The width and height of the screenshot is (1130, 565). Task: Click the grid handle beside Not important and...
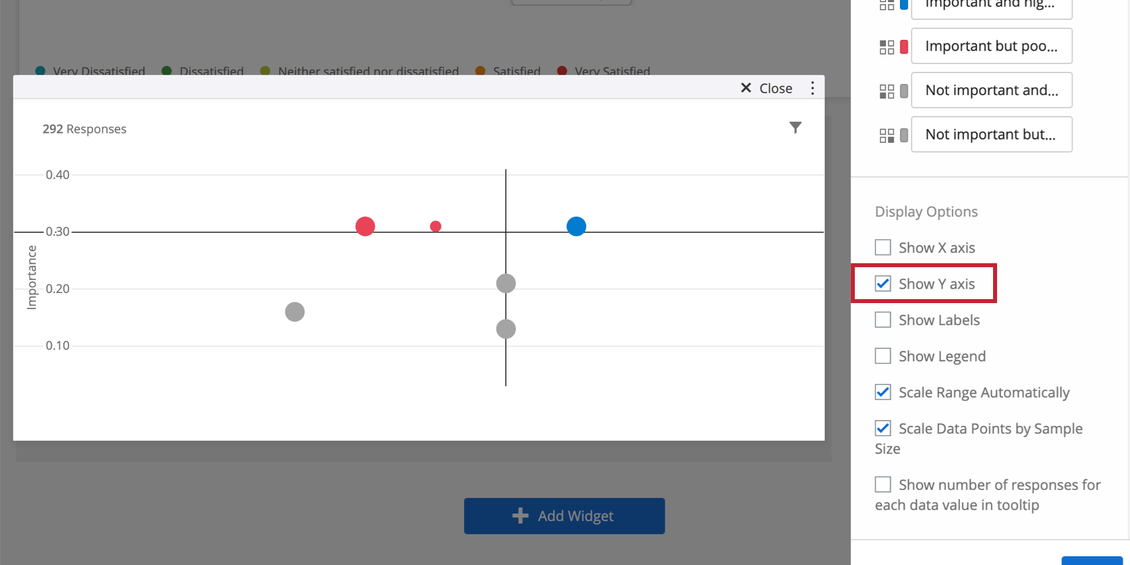(x=887, y=91)
